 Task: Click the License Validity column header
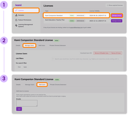94,11
